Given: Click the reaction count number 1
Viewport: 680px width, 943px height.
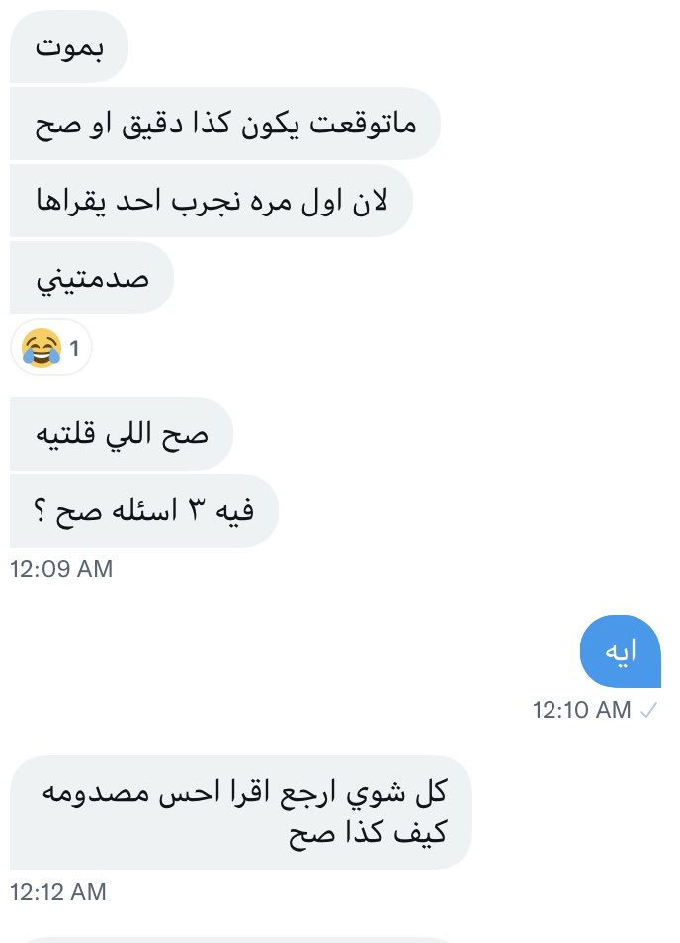Looking at the screenshot, I should pyautogui.click(x=74, y=348).
